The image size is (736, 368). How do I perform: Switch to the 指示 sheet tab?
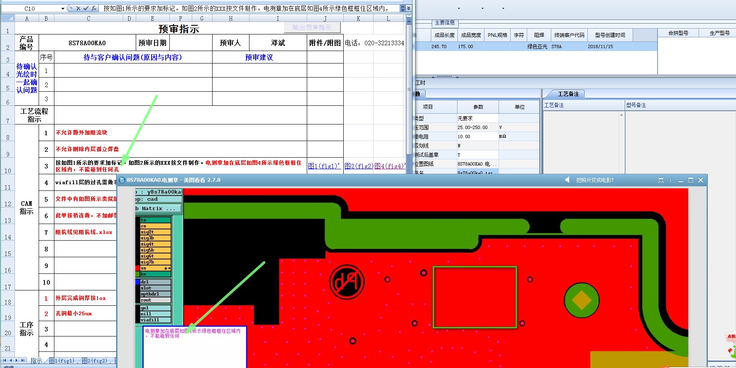tap(36, 361)
